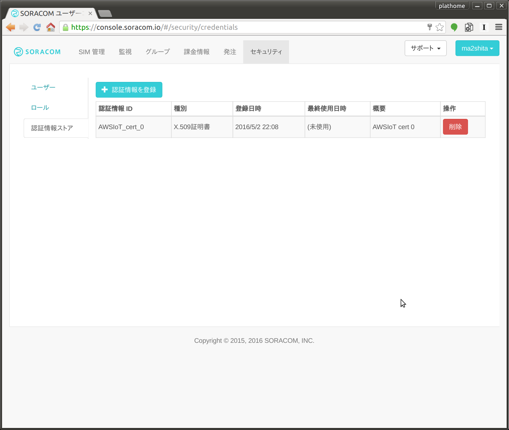Click the 認証情報を登録 button
Image resolution: width=509 pixels, height=430 pixels.
129,90
